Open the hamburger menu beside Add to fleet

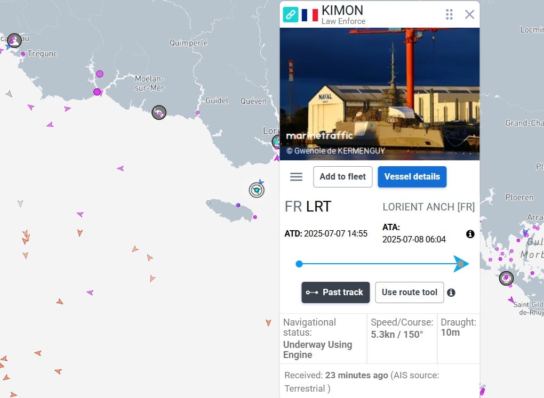[296, 177]
